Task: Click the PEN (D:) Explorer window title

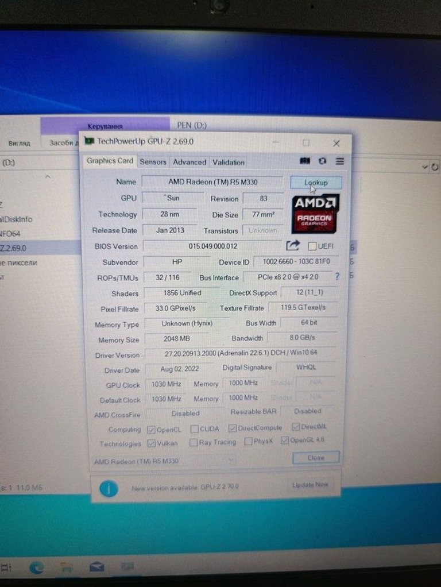Action: (x=191, y=125)
